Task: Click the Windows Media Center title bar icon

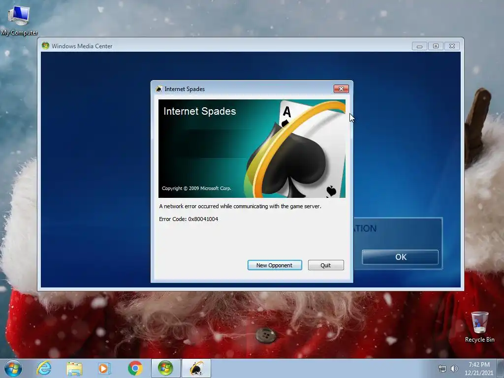Action: 45,46
